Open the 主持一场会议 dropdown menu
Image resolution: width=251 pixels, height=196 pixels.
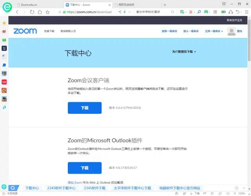point(214,31)
